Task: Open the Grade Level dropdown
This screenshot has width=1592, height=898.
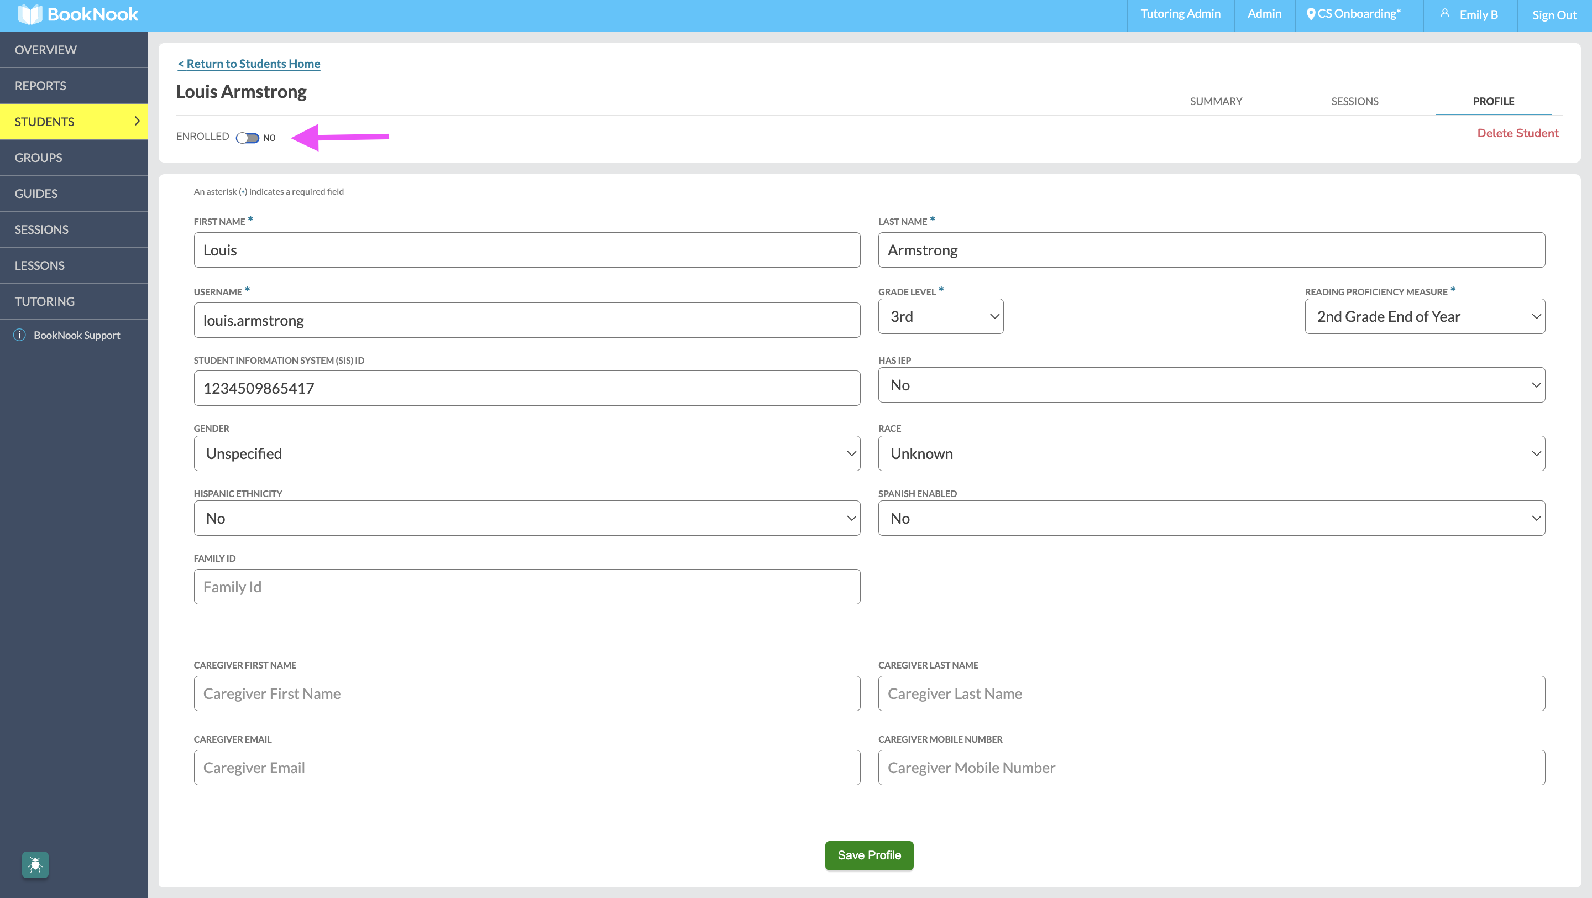Action: [x=940, y=316]
